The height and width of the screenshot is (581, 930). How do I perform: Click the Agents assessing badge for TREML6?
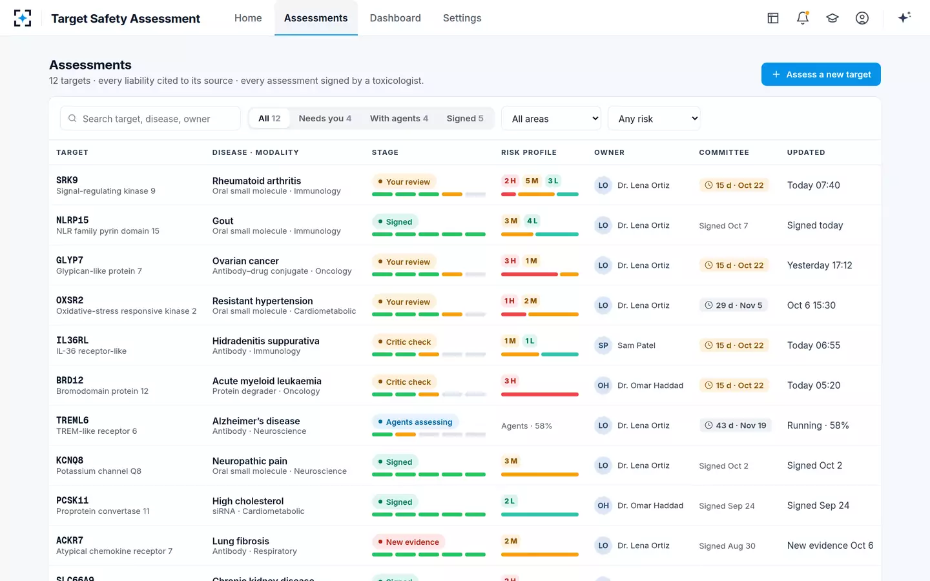415,422
